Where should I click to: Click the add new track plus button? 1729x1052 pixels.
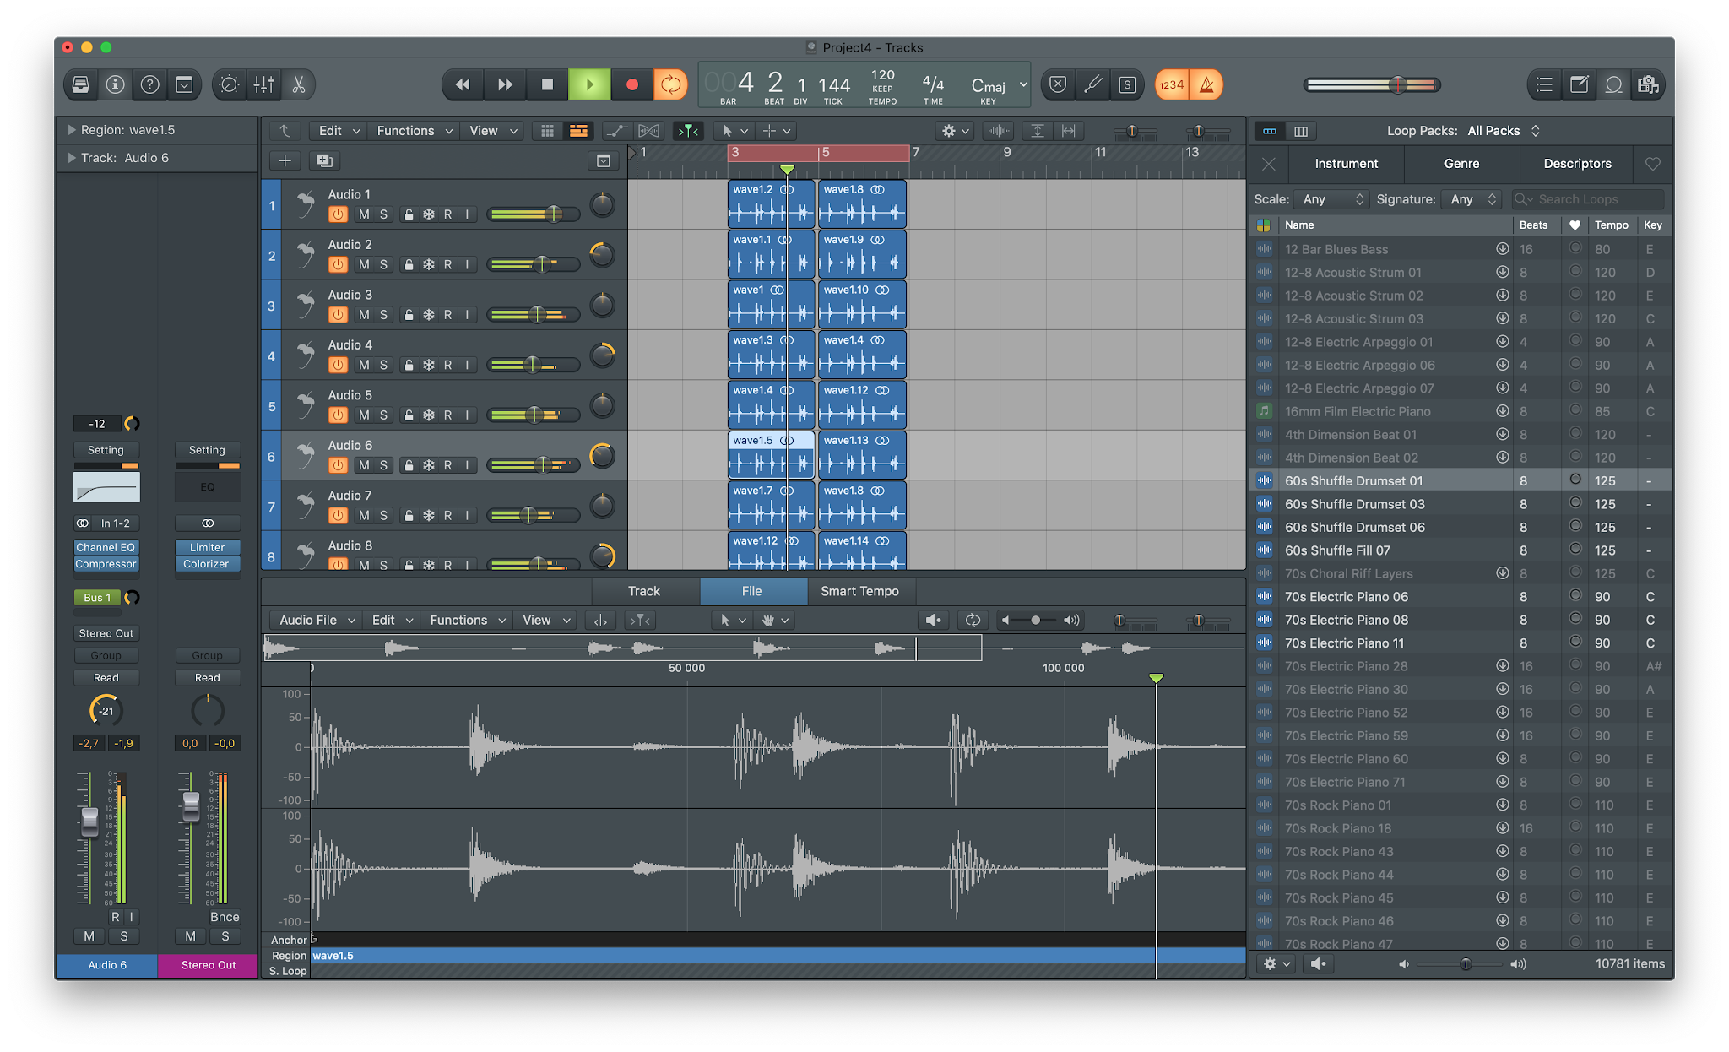pos(285,160)
